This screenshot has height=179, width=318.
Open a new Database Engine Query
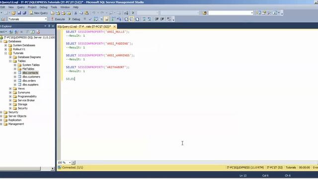pos(53,13)
